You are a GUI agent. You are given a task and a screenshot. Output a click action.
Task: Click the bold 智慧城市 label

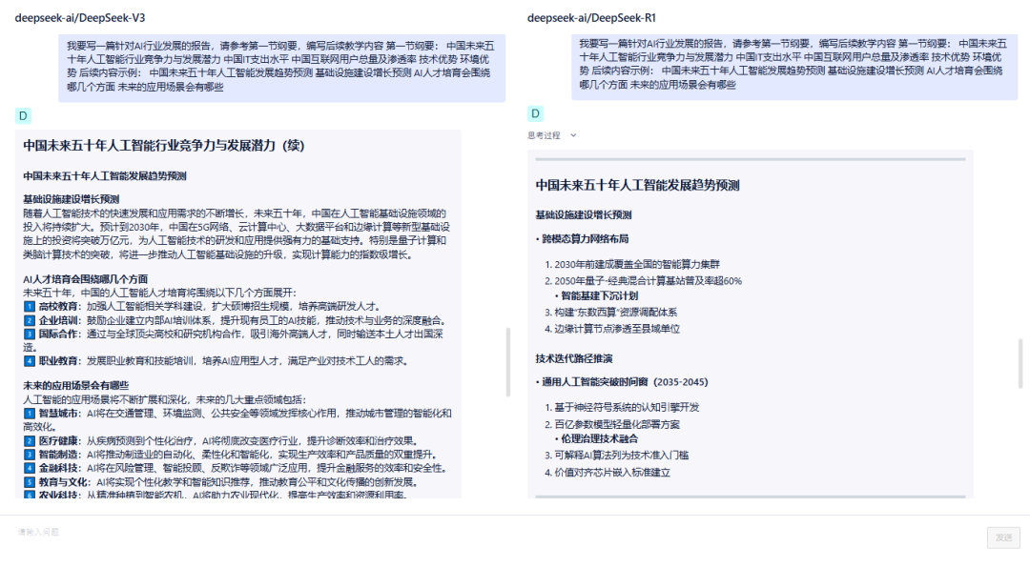[58, 414]
